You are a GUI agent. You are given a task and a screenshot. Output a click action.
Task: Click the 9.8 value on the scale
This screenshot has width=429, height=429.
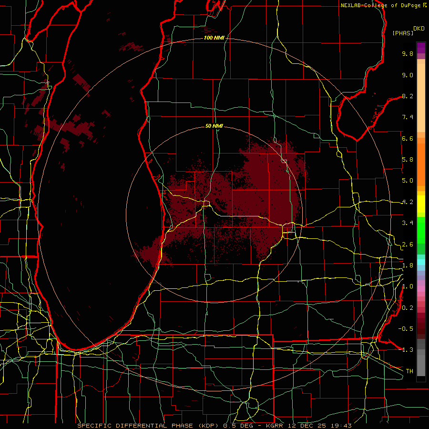click(408, 53)
